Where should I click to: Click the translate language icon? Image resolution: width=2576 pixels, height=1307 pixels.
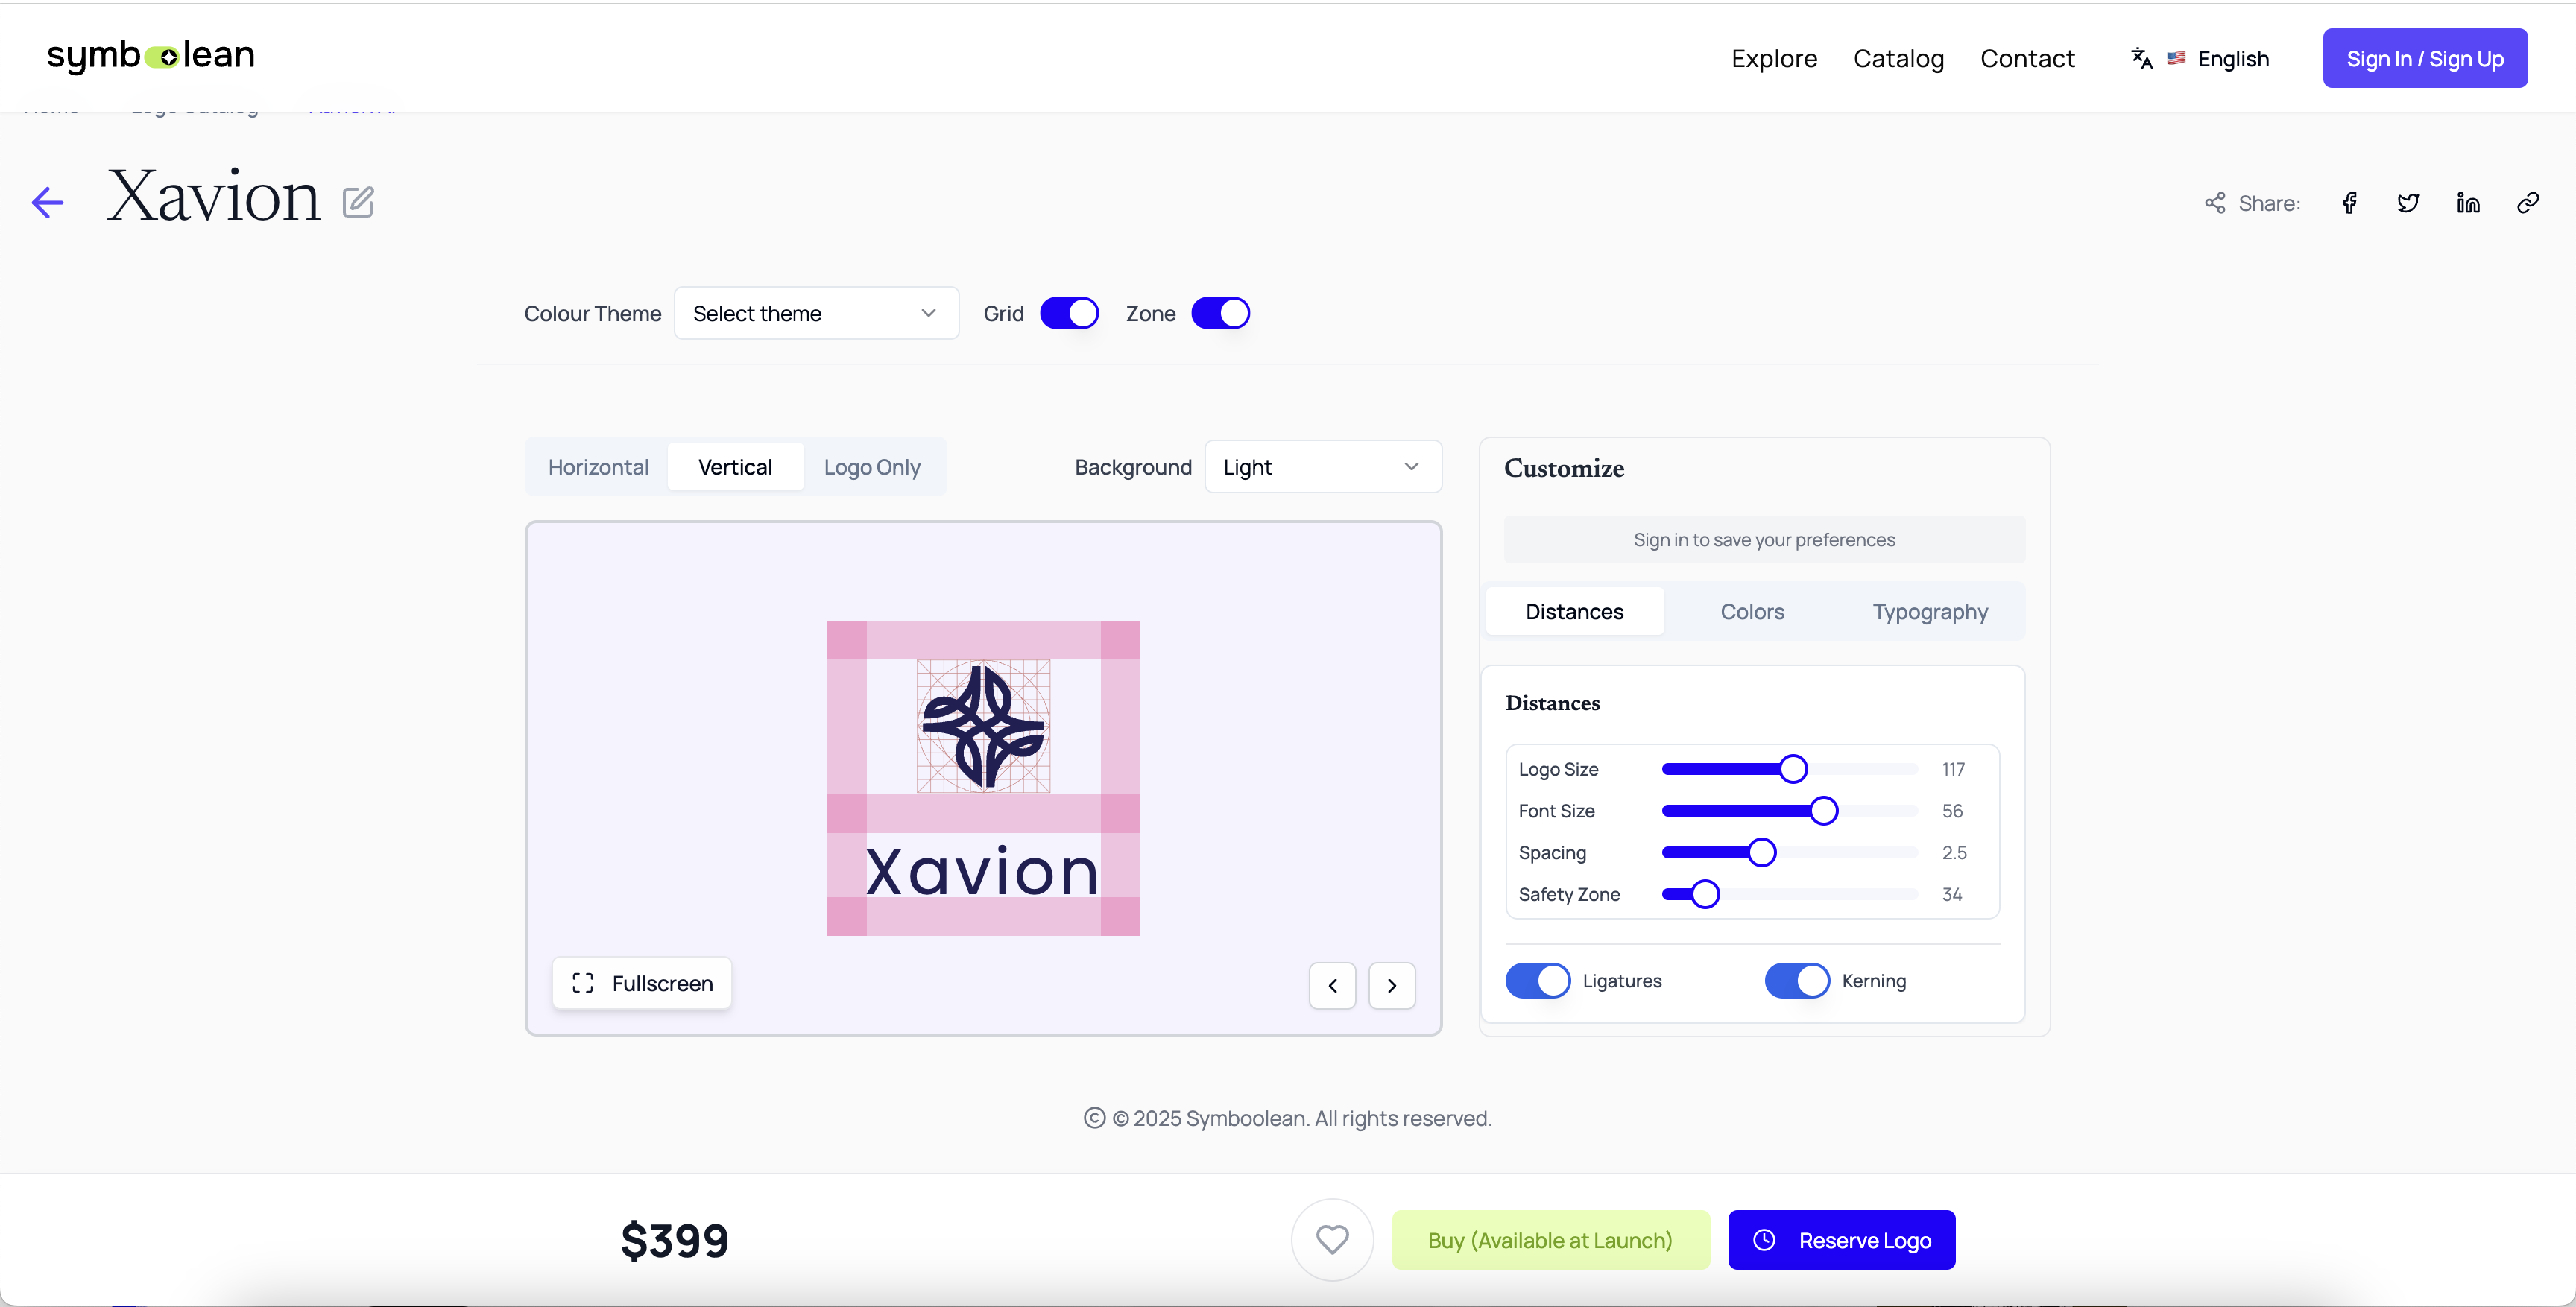[2141, 59]
